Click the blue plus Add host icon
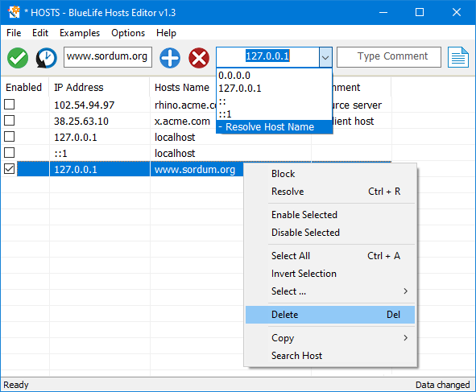The image size is (476, 392). (170, 58)
